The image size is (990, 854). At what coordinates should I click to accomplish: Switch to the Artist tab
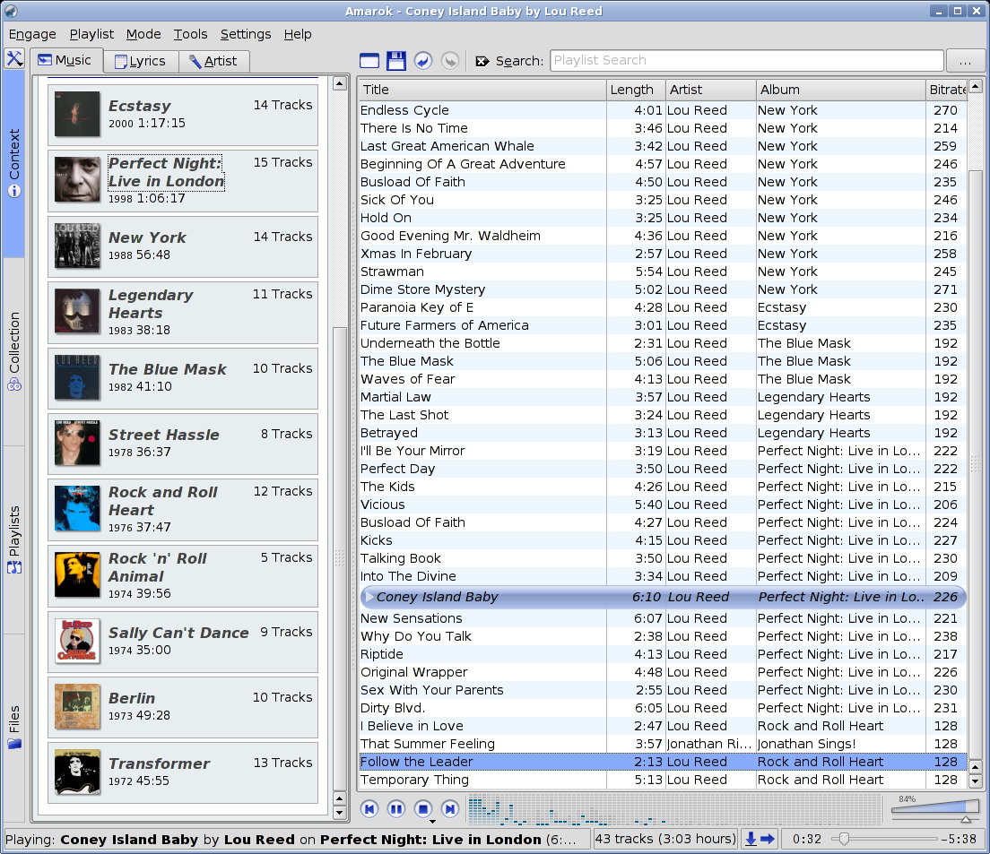click(214, 61)
